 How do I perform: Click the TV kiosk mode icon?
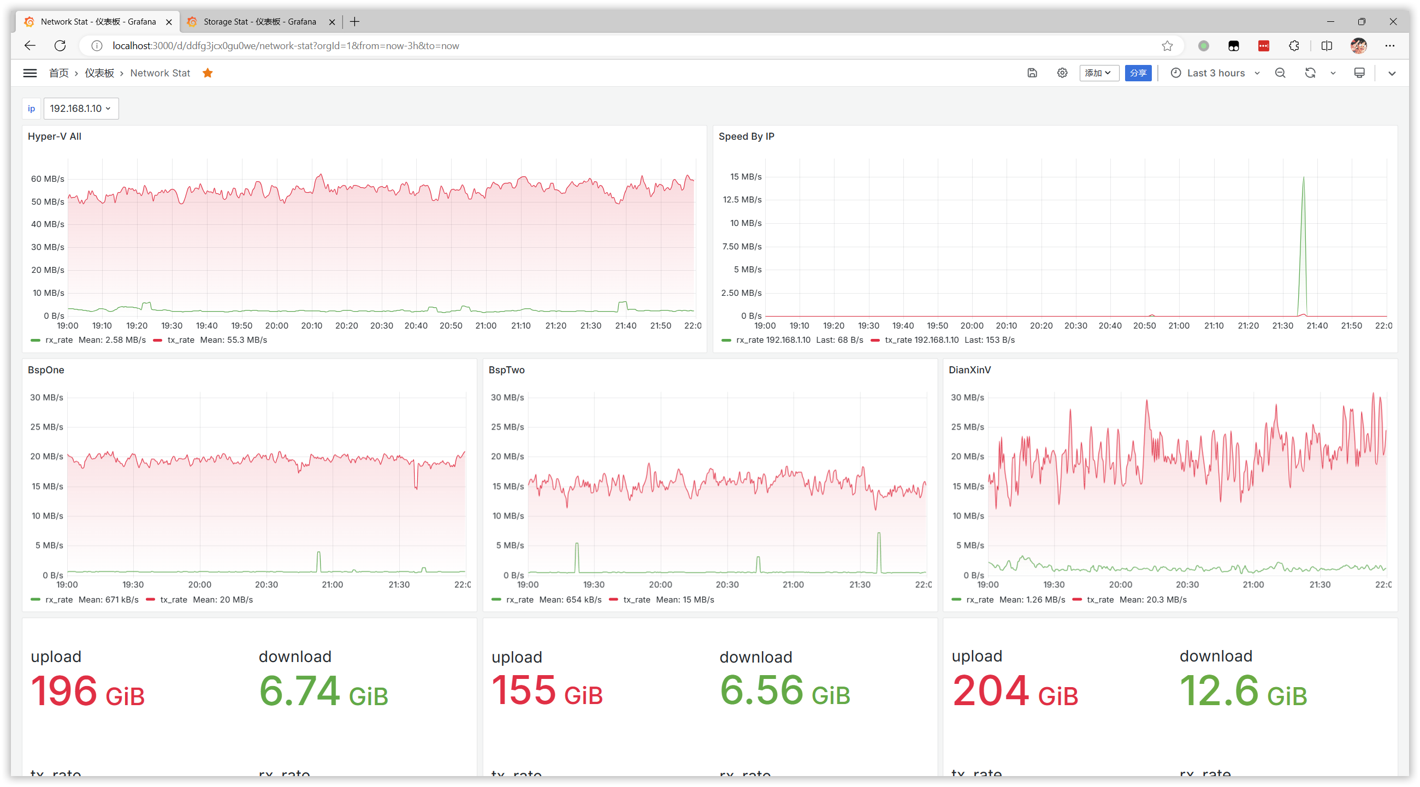tap(1359, 73)
